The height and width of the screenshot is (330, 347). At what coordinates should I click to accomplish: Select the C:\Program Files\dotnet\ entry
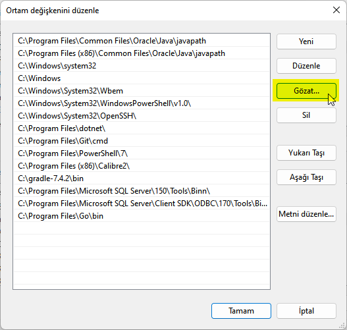[142, 128]
